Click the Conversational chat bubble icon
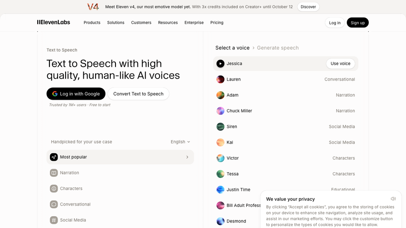 [x=54, y=204]
